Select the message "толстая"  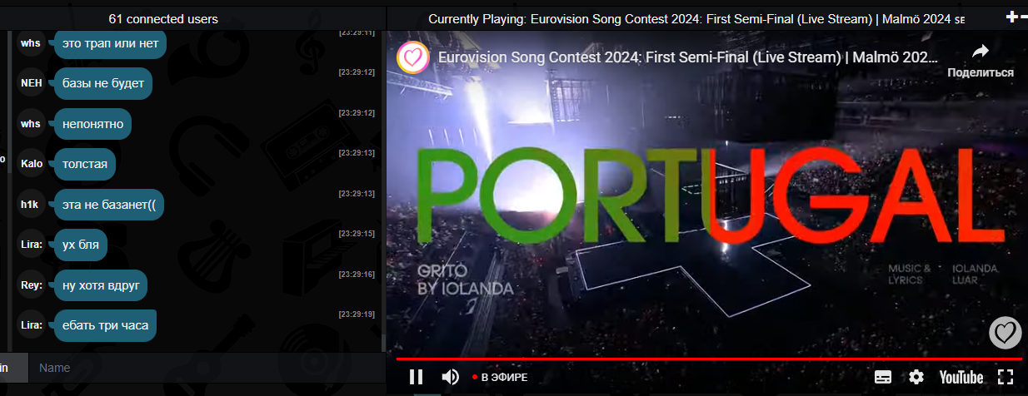pos(85,164)
